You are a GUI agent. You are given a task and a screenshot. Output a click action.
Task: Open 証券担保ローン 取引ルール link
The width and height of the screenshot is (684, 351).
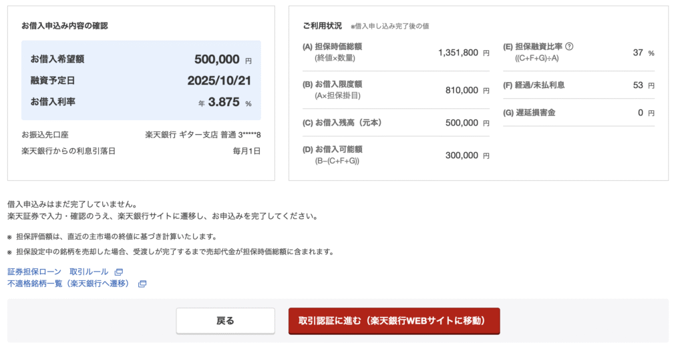[59, 272]
